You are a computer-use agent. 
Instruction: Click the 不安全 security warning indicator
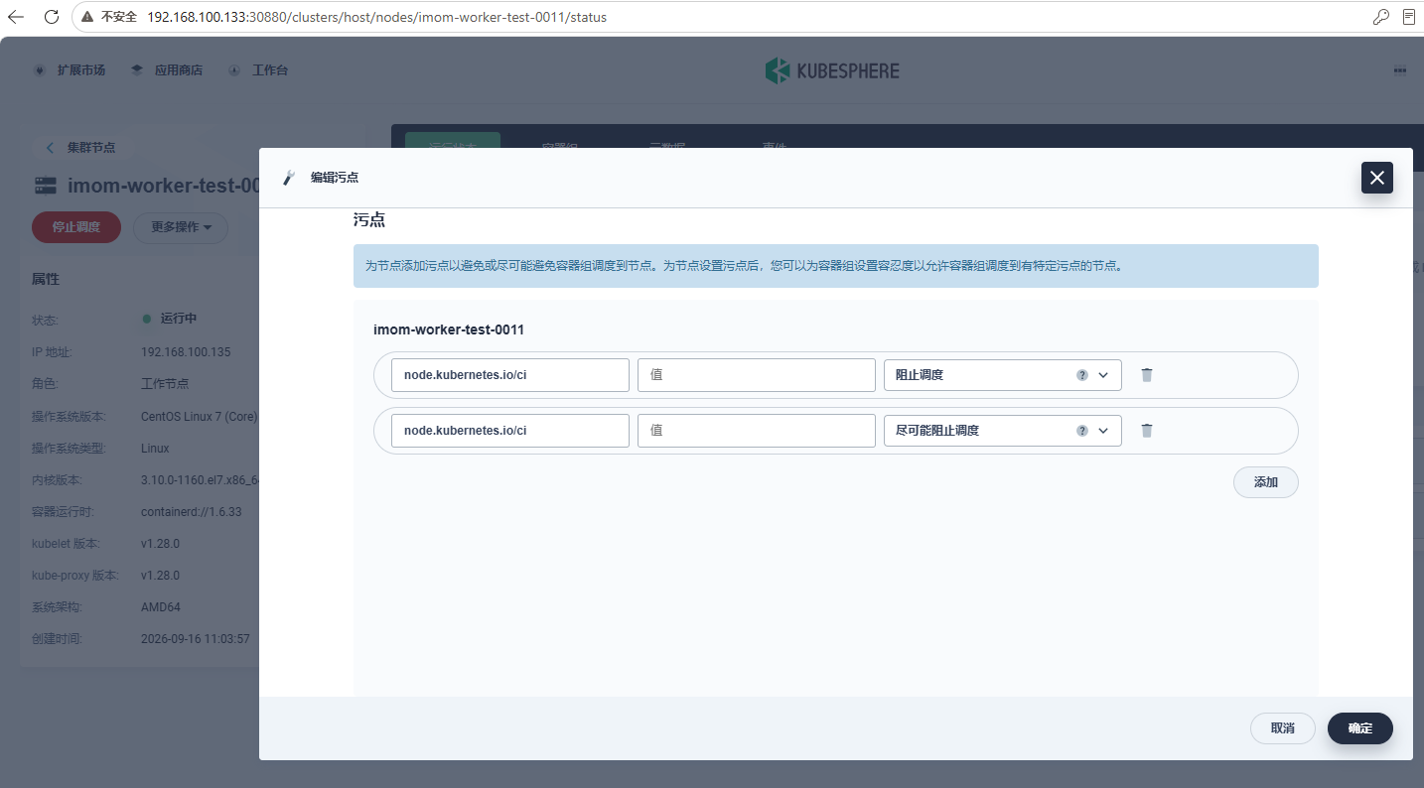109,17
